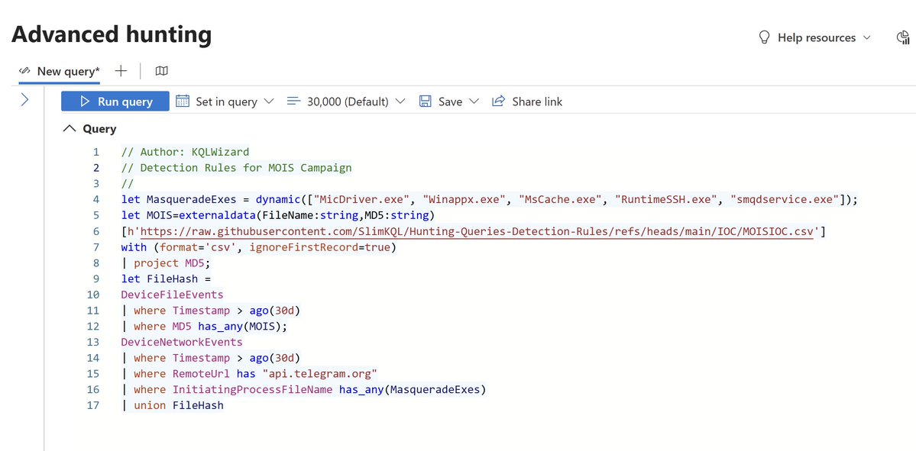Click the 'RemoteUrl' field on line 15

[x=201, y=373]
